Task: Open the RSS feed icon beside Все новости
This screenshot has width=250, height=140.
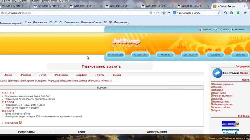Action: pyautogui.click(x=20, y=122)
